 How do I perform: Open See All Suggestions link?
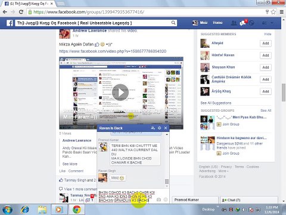point(216,103)
